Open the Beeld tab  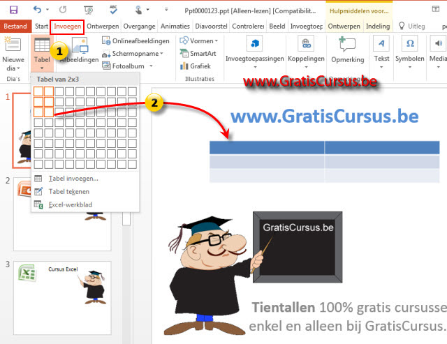coord(277,27)
